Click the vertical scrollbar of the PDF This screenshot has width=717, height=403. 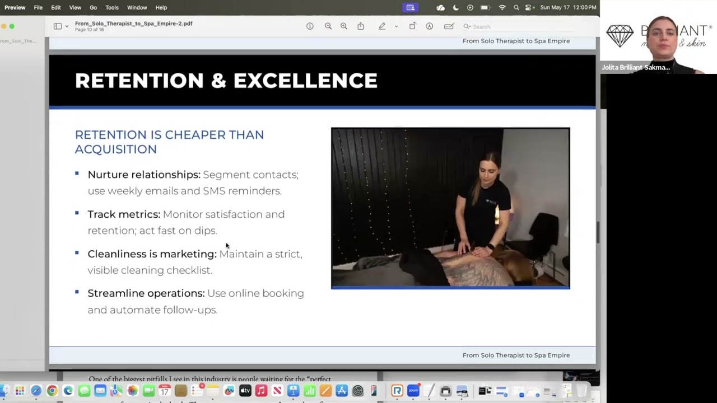[598, 232]
